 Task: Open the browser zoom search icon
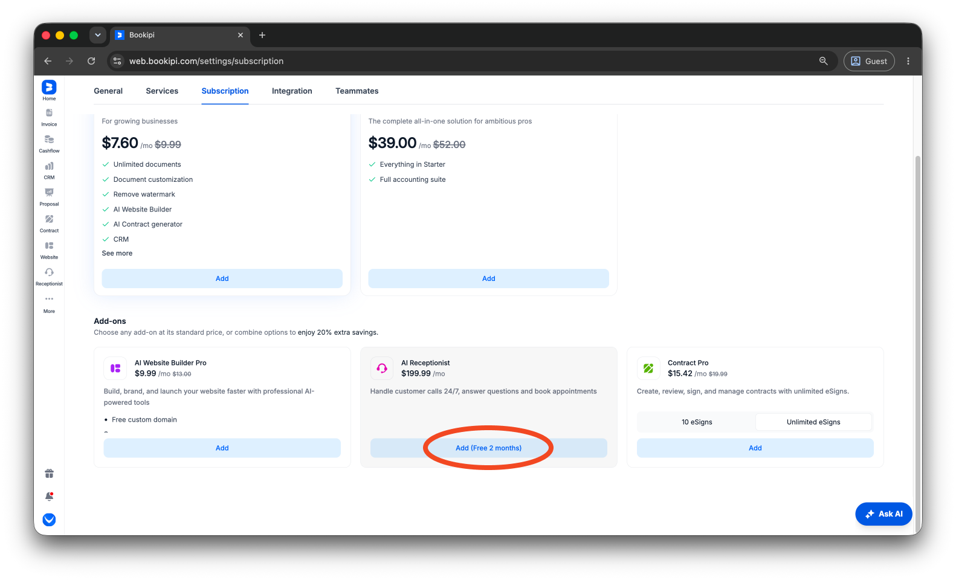(823, 61)
